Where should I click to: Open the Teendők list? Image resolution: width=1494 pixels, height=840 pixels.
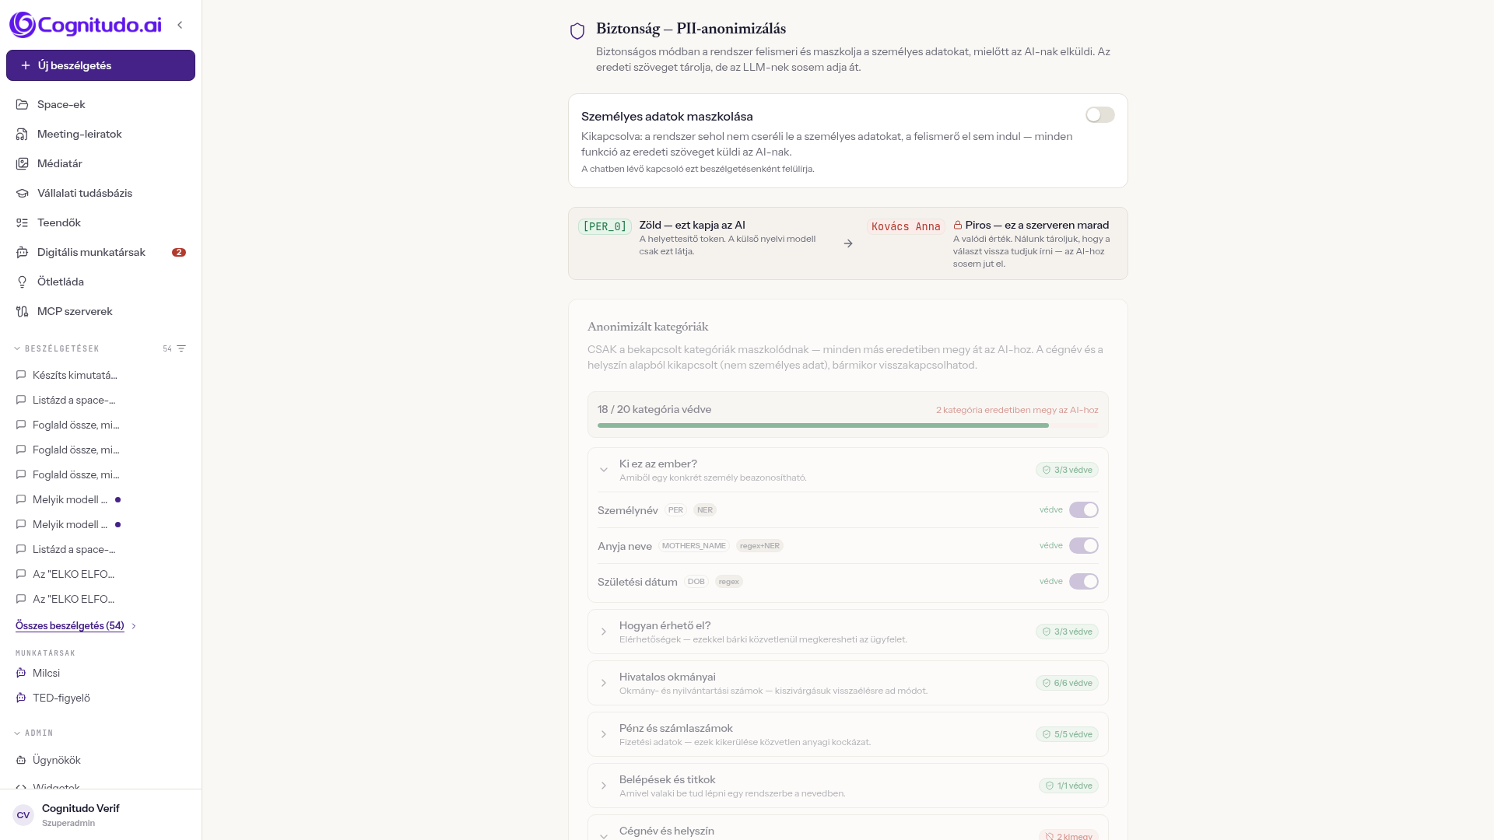click(x=100, y=222)
